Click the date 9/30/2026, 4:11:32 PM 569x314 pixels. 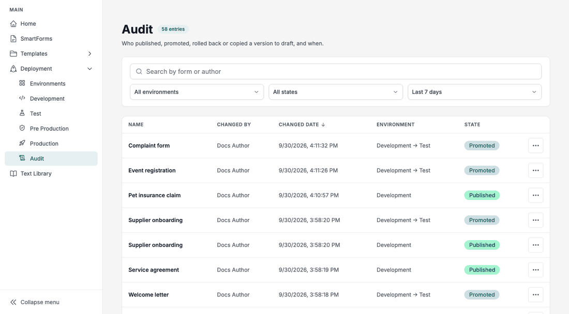coord(308,146)
